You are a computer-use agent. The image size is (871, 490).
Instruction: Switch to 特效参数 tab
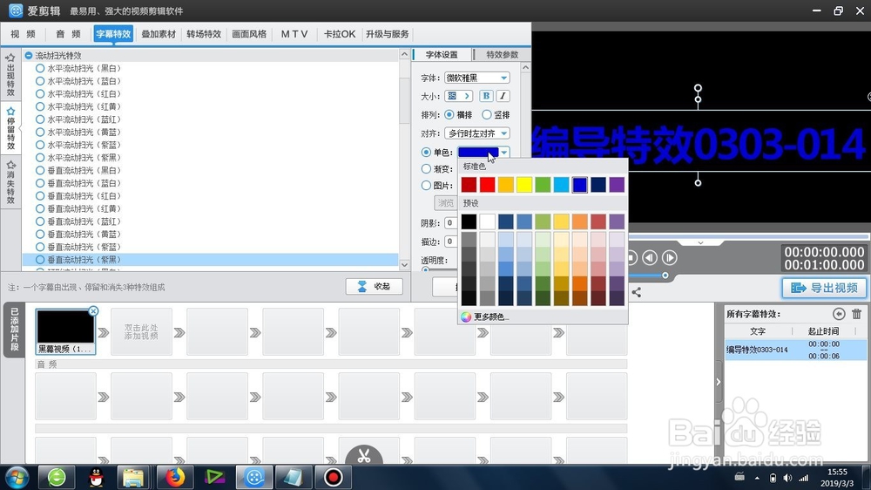[503, 55]
